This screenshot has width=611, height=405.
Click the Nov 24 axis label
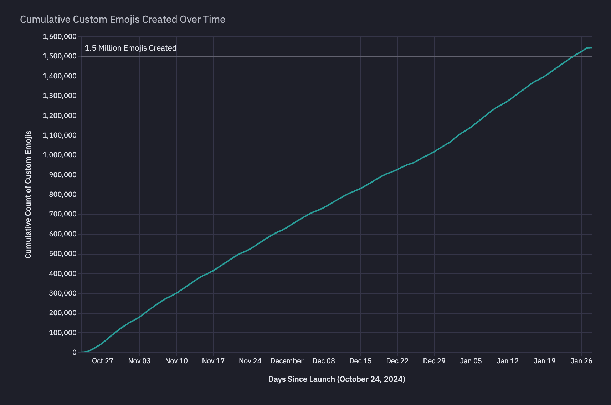pos(250,361)
